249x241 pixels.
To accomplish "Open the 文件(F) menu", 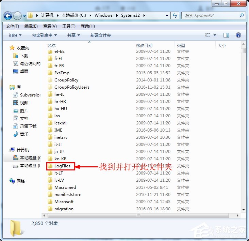I will click(13, 26).
